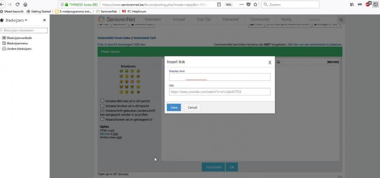Click the SeniorenNet site logo
Viewport: 380px width, 178px height.
pyautogui.click(x=117, y=19)
